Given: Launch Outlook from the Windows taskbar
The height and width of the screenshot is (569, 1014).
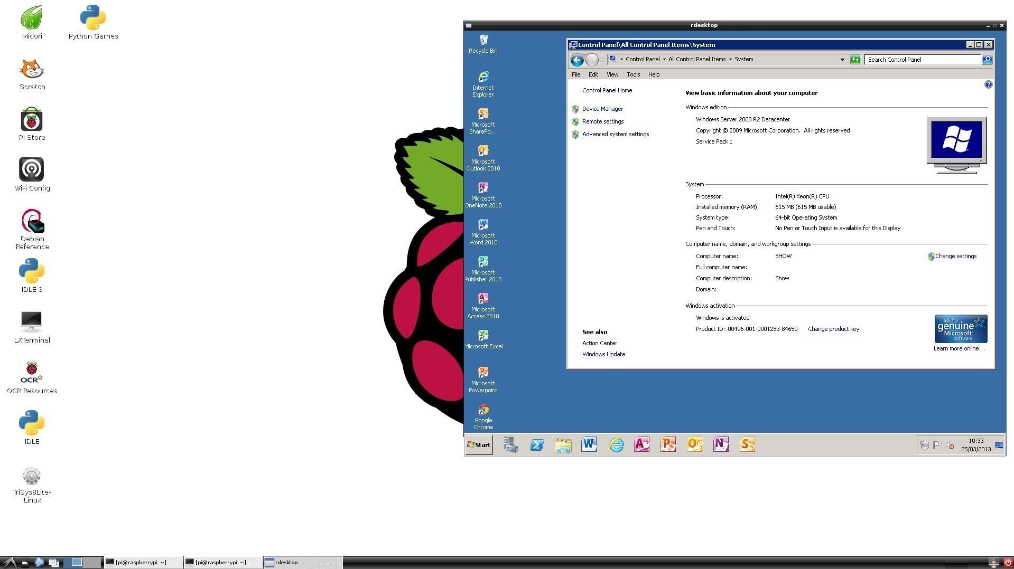Looking at the screenshot, I should (x=695, y=445).
